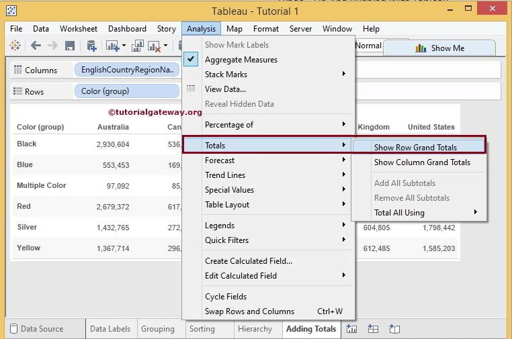Expand Table Layout submenu
Viewport: 512px width, 339px height.
click(x=343, y=204)
